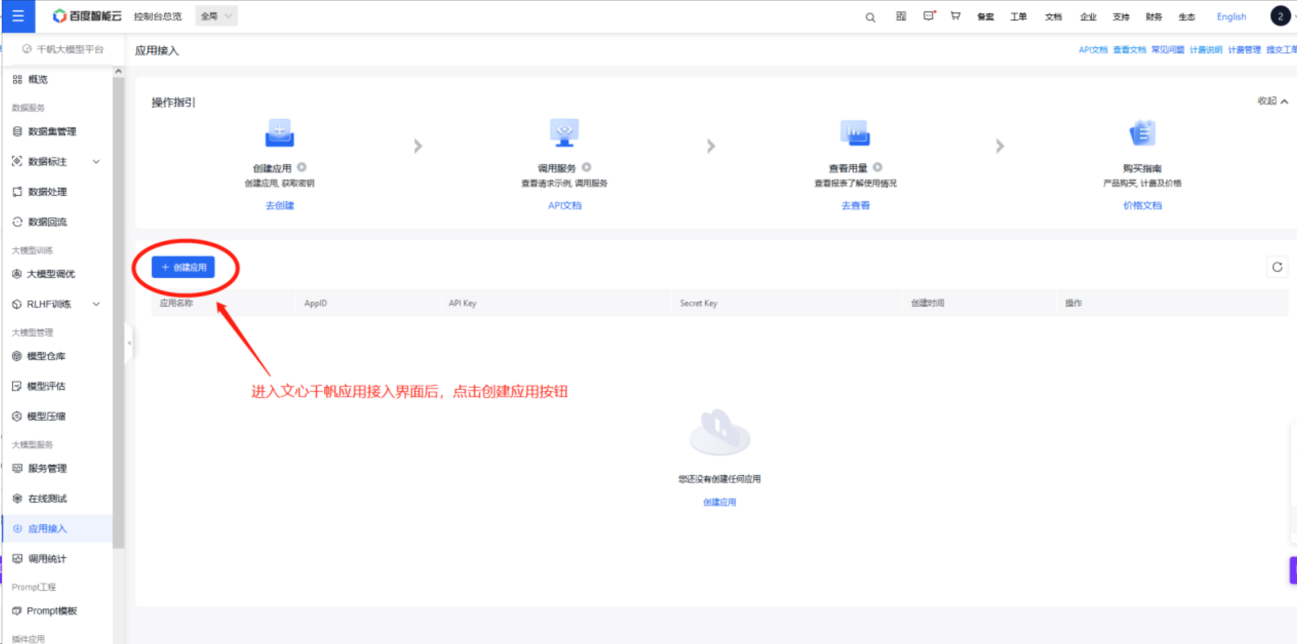Open the 全局 region dropdown

pos(216,16)
